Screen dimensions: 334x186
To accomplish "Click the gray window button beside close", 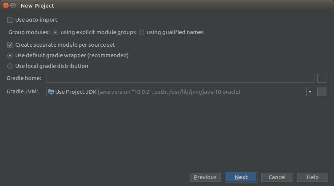I will click(x=13, y=6).
